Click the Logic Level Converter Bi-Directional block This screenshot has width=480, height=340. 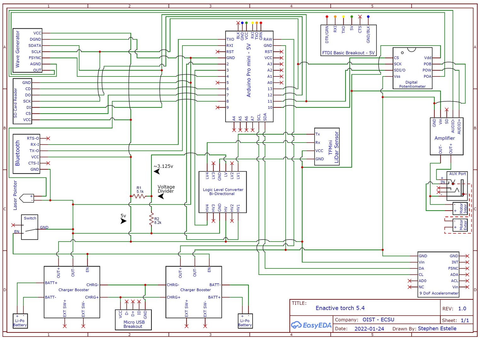pos(223,192)
